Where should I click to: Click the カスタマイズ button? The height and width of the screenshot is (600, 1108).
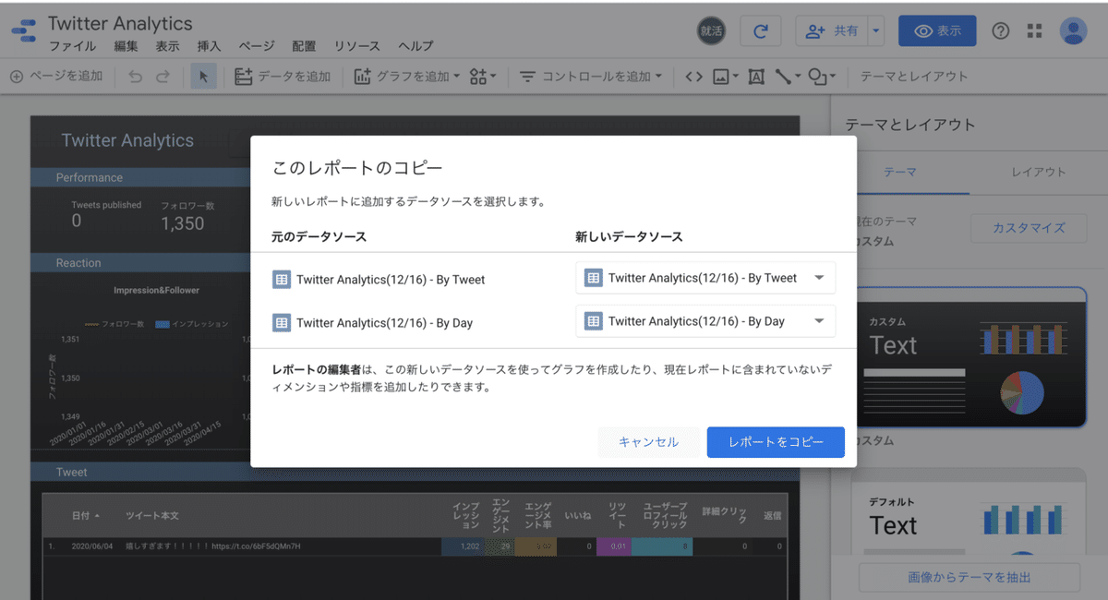pyautogui.click(x=1029, y=227)
